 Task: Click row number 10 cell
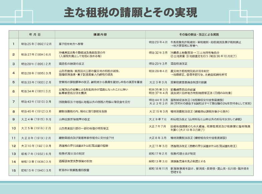click(14, 128)
